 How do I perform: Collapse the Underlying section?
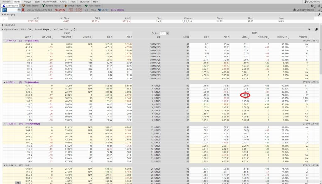pos(3,14)
